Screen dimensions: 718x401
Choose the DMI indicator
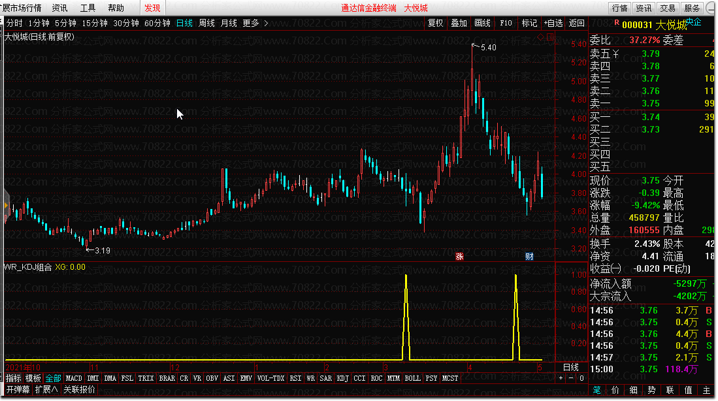(93, 378)
